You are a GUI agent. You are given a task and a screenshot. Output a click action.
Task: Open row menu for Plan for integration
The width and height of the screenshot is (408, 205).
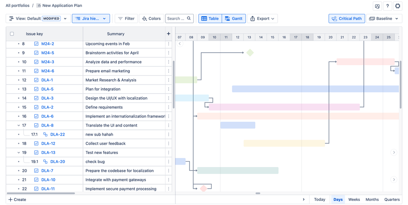(x=169, y=89)
